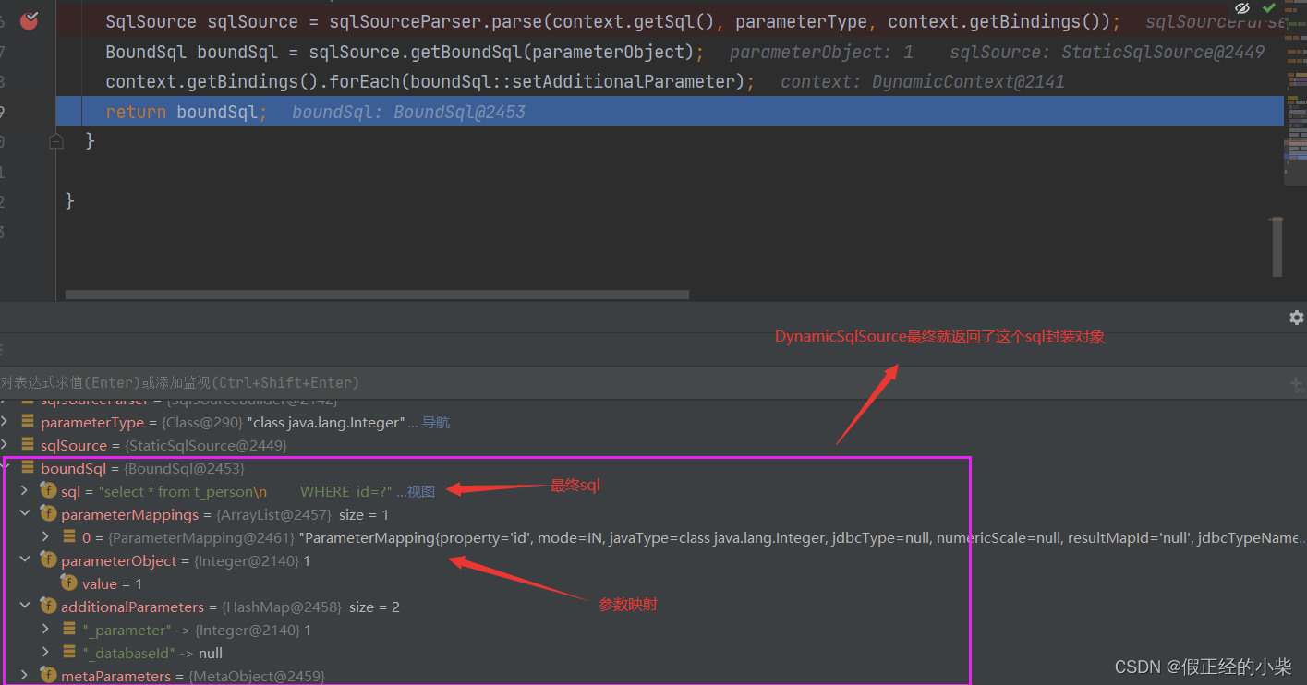The width and height of the screenshot is (1307, 685).
Task: Select additionalParameters = {HashMap@2458} text
Action: click(230, 607)
